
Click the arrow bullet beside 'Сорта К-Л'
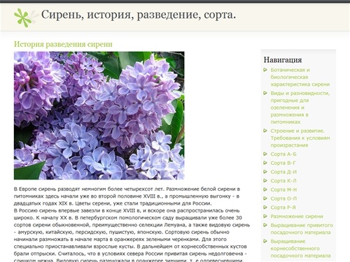265,180
